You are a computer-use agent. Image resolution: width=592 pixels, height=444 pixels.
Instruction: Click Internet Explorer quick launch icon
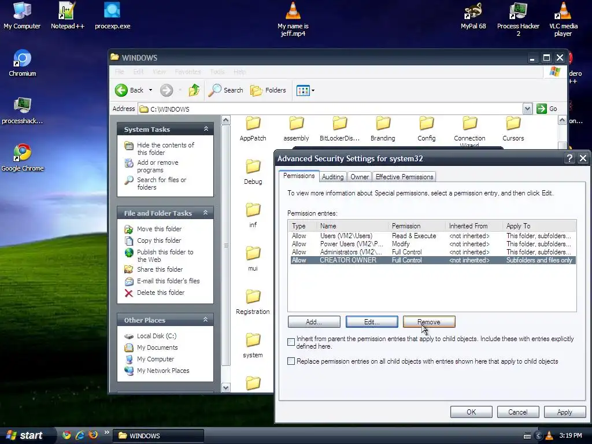coord(80,435)
